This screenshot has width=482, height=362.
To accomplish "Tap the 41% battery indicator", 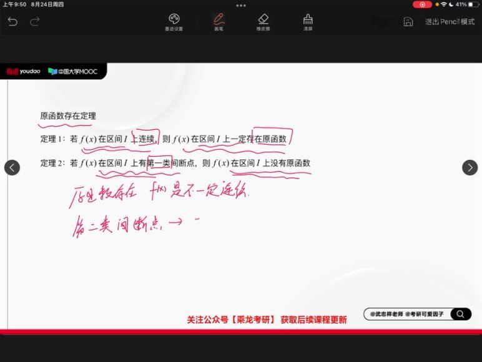I will click(x=467, y=4).
